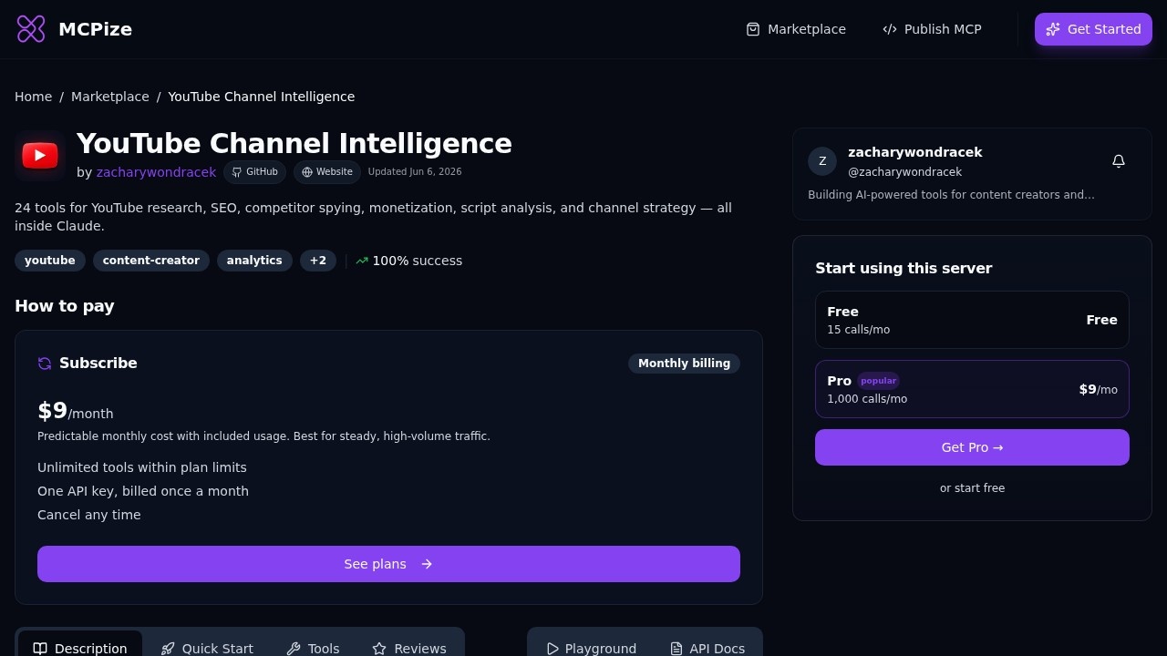The image size is (1167, 656).
Task: Select the analytics tag
Action: [254, 261]
